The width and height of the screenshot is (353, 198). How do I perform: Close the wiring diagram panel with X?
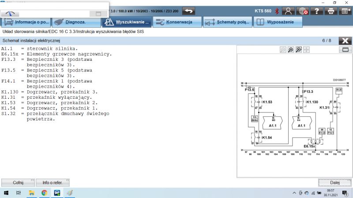[345, 41]
